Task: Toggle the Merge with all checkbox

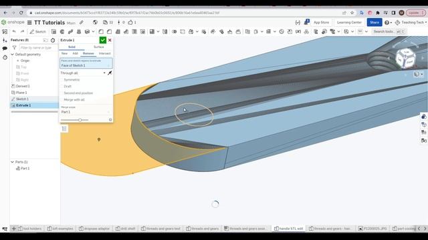Action: 72,99
